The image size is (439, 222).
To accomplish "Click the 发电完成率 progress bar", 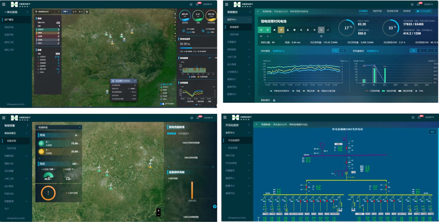I will point(192,48).
